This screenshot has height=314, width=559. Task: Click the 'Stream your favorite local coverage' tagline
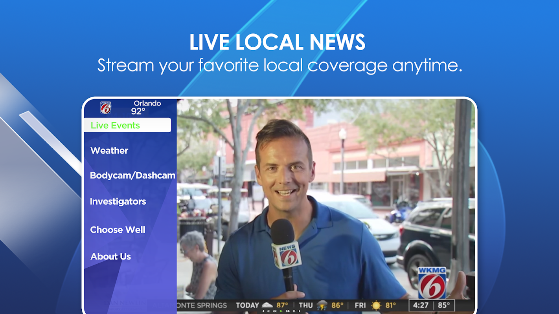coord(279,65)
